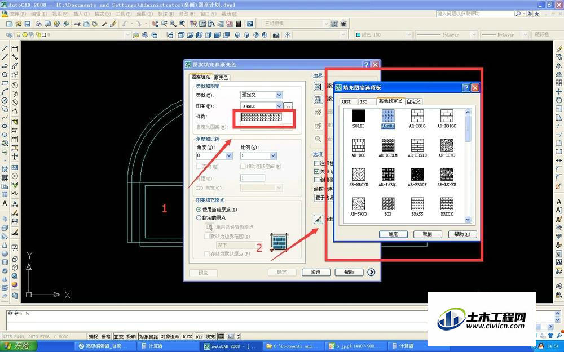
Task: Click Help (帮助) in the pattern palette
Action: (x=462, y=234)
